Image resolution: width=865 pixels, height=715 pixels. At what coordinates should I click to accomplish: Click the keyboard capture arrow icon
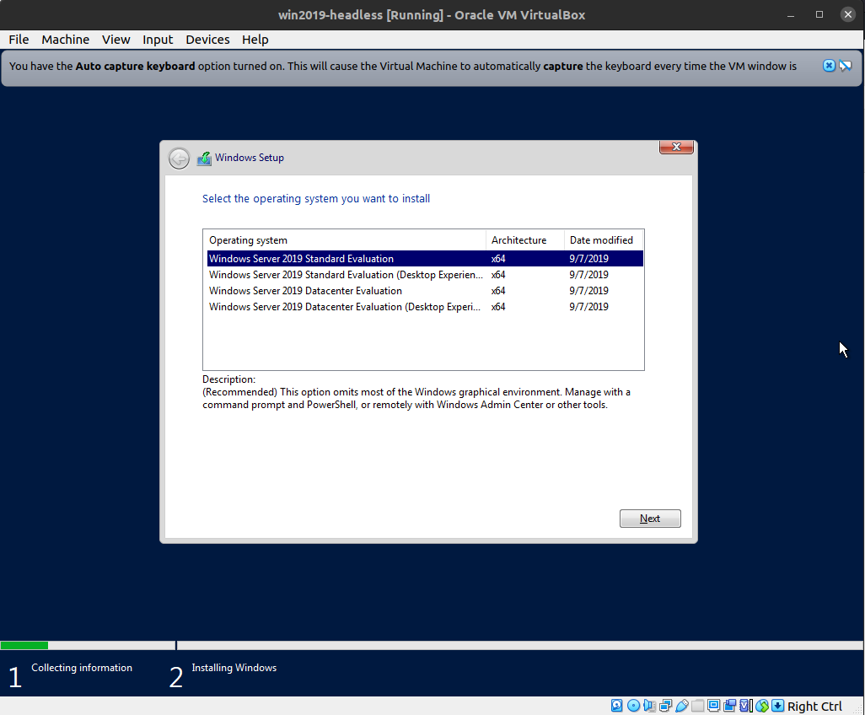778,706
